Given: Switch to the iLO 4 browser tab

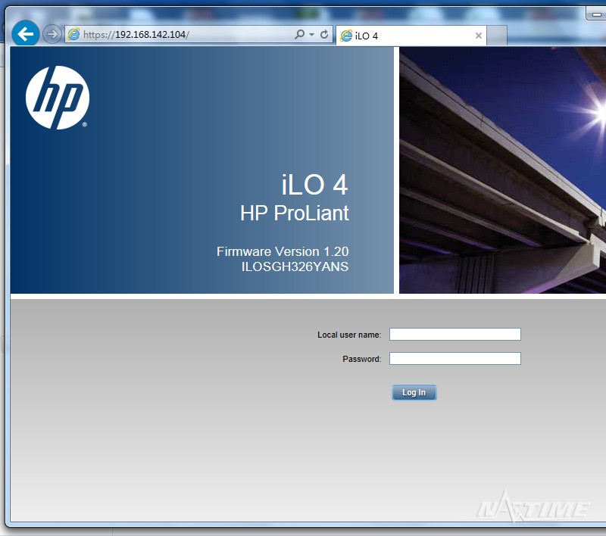Looking at the screenshot, I should 411,36.
